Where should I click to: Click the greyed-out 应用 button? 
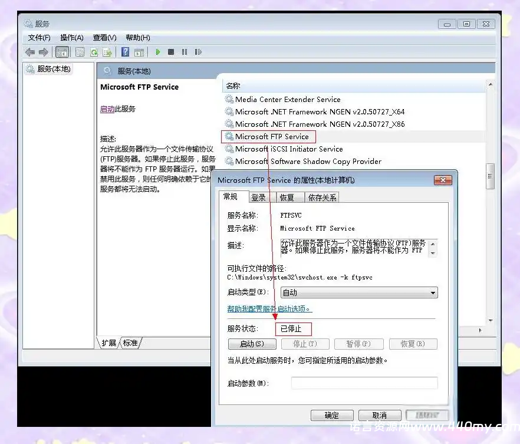(x=427, y=415)
